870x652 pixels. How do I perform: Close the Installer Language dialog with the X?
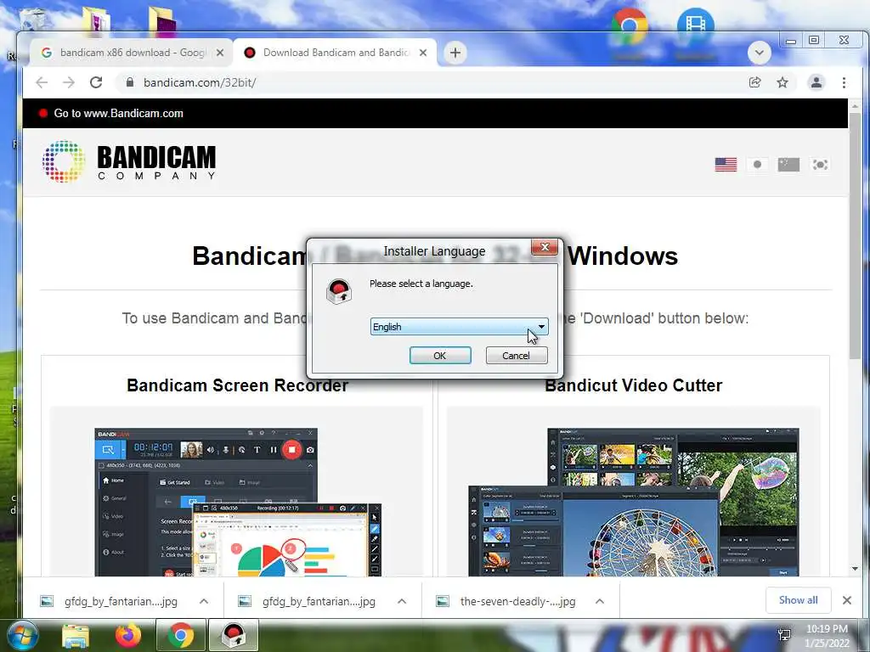click(x=545, y=247)
